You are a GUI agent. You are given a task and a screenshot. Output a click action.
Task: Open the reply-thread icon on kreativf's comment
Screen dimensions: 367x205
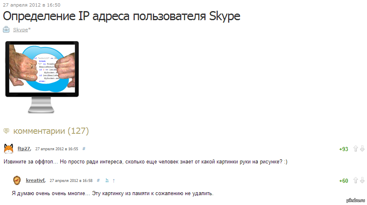point(107,180)
